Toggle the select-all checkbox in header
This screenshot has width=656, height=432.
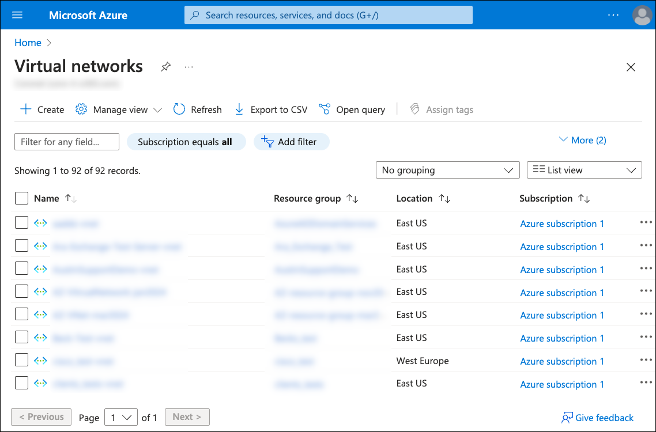[x=21, y=198]
